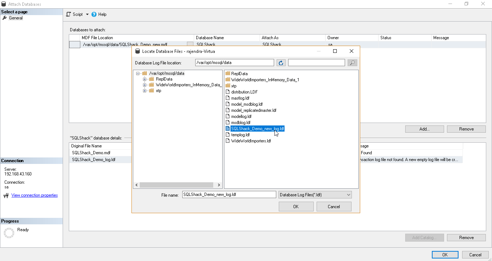Click the Help icon in the toolbar
Viewport: 492px width, 261px height.
(94, 14)
